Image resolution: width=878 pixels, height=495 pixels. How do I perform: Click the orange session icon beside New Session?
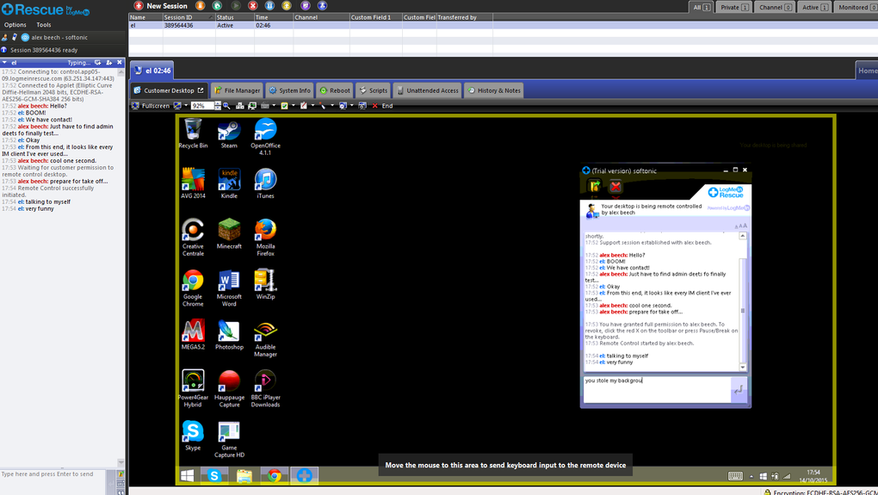click(x=200, y=6)
